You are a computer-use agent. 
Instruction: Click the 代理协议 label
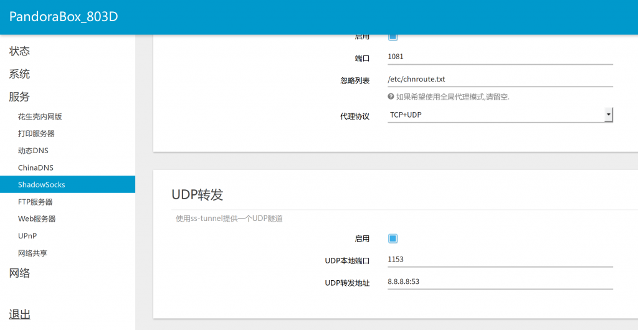pyautogui.click(x=355, y=116)
